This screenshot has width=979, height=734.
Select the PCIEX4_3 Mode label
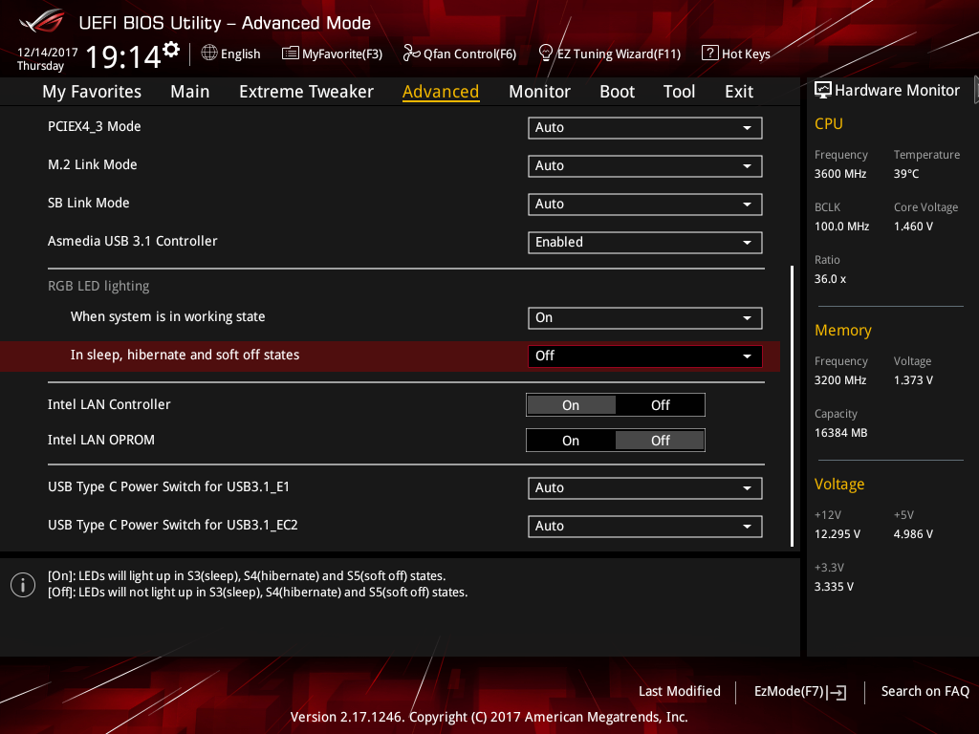95,127
